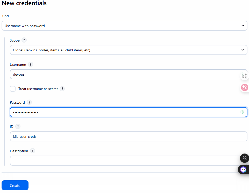Click the Treat username as secret label
The width and height of the screenshot is (249, 193).
pyautogui.click(x=38, y=89)
